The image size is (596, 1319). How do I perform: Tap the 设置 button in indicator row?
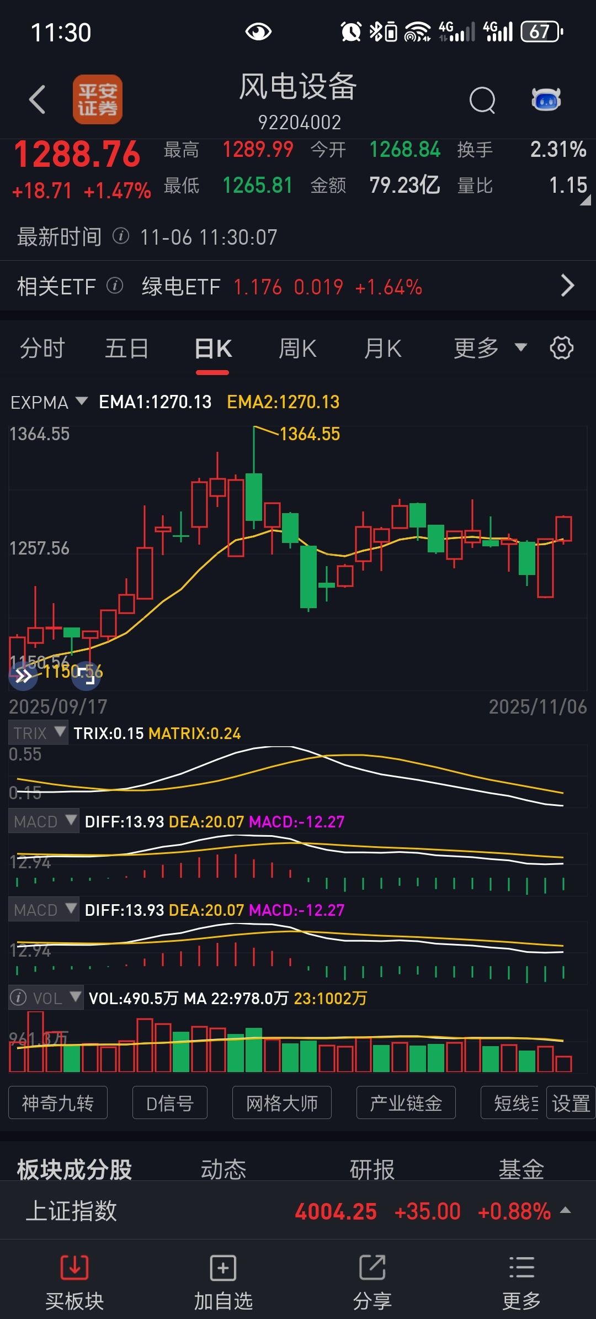pos(571,1102)
